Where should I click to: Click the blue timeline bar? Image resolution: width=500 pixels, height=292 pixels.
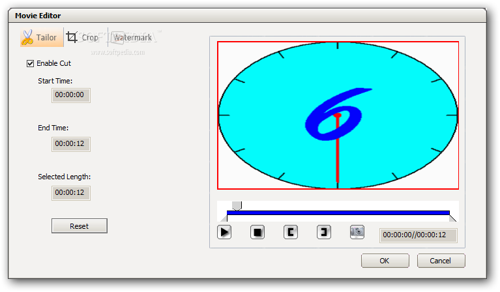click(x=338, y=212)
